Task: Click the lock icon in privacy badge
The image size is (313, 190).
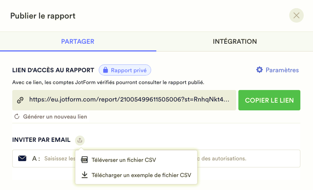Action: tap(105, 70)
